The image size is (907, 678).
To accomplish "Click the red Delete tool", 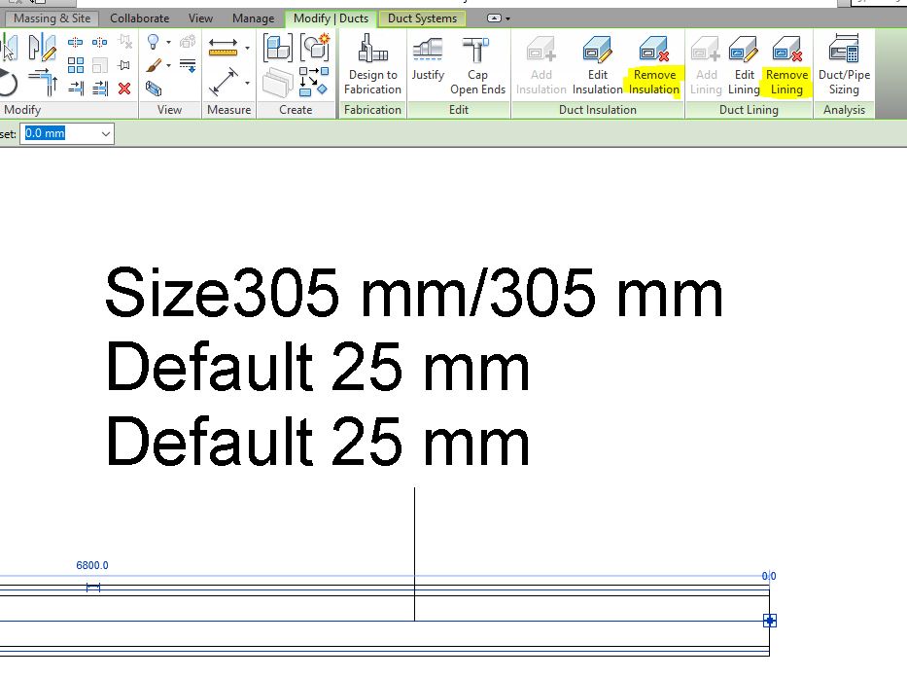I will tap(124, 89).
